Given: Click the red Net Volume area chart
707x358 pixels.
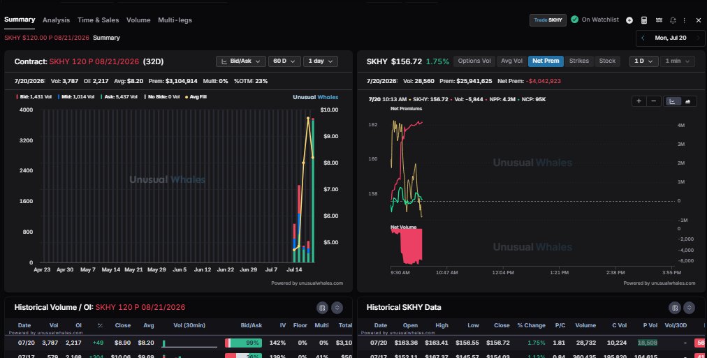Looking at the screenshot, I should [411, 246].
